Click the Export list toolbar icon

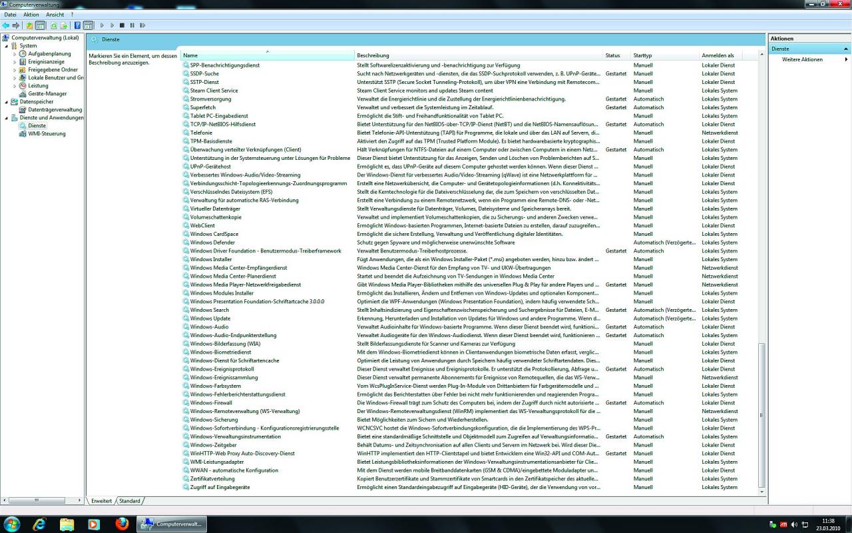(64, 25)
